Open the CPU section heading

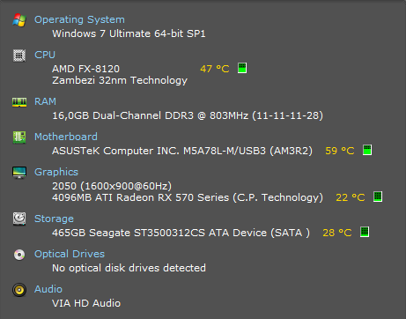[x=45, y=55]
